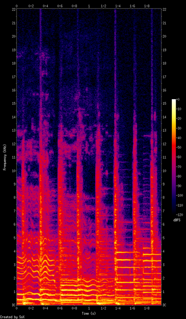Click the '-90' colour scale label
186x319 pixels.
pos(179,186)
